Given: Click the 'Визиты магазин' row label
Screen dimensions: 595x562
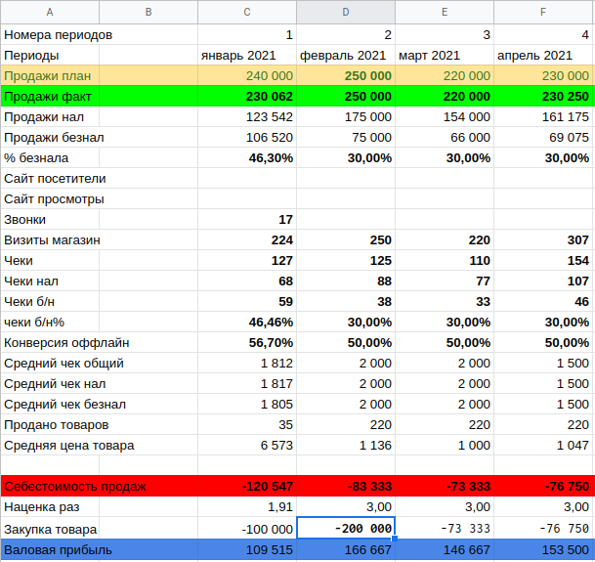Looking at the screenshot, I should tap(52, 240).
